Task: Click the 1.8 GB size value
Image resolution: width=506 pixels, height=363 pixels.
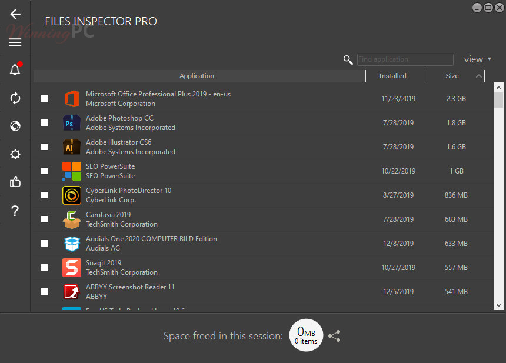Action: [456, 123]
